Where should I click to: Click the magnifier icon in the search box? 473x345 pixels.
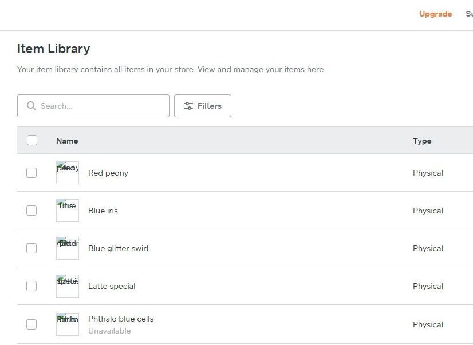(x=31, y=106)
